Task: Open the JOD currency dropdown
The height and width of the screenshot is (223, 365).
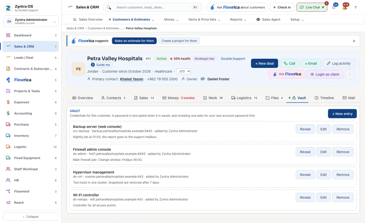Action: tap(183, 71)
